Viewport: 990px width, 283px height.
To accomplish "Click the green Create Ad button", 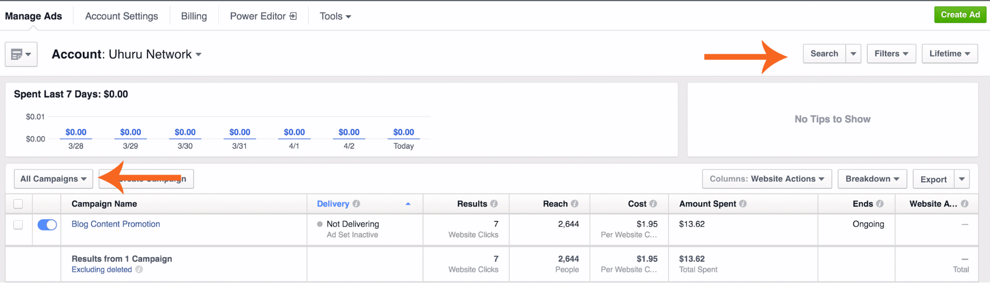I will tap(960, 15).
